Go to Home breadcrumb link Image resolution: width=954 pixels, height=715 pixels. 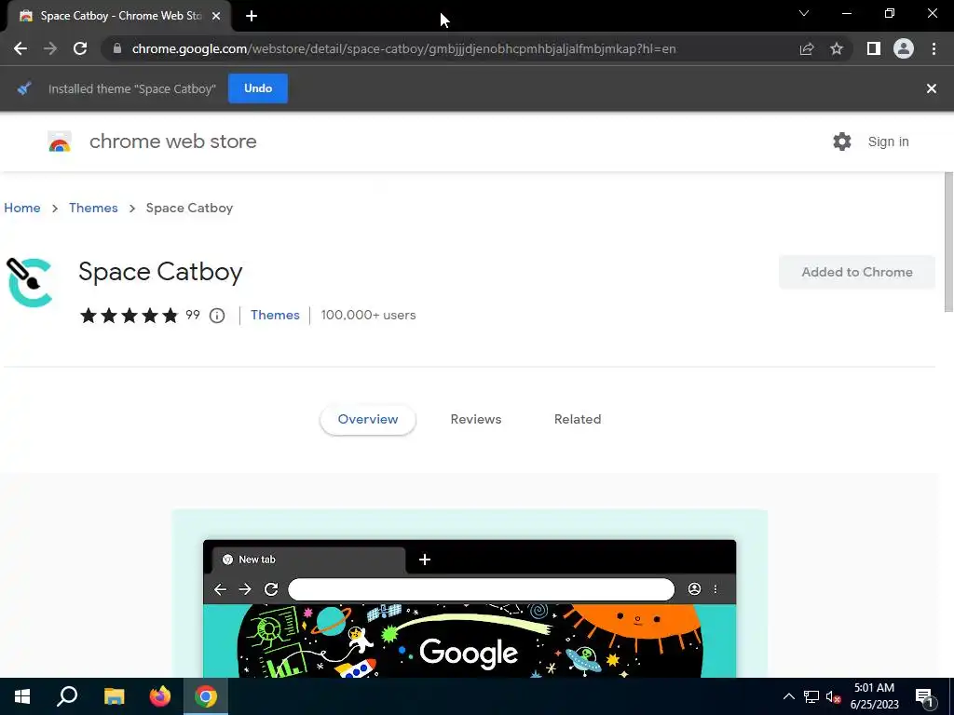click(22, 208)
